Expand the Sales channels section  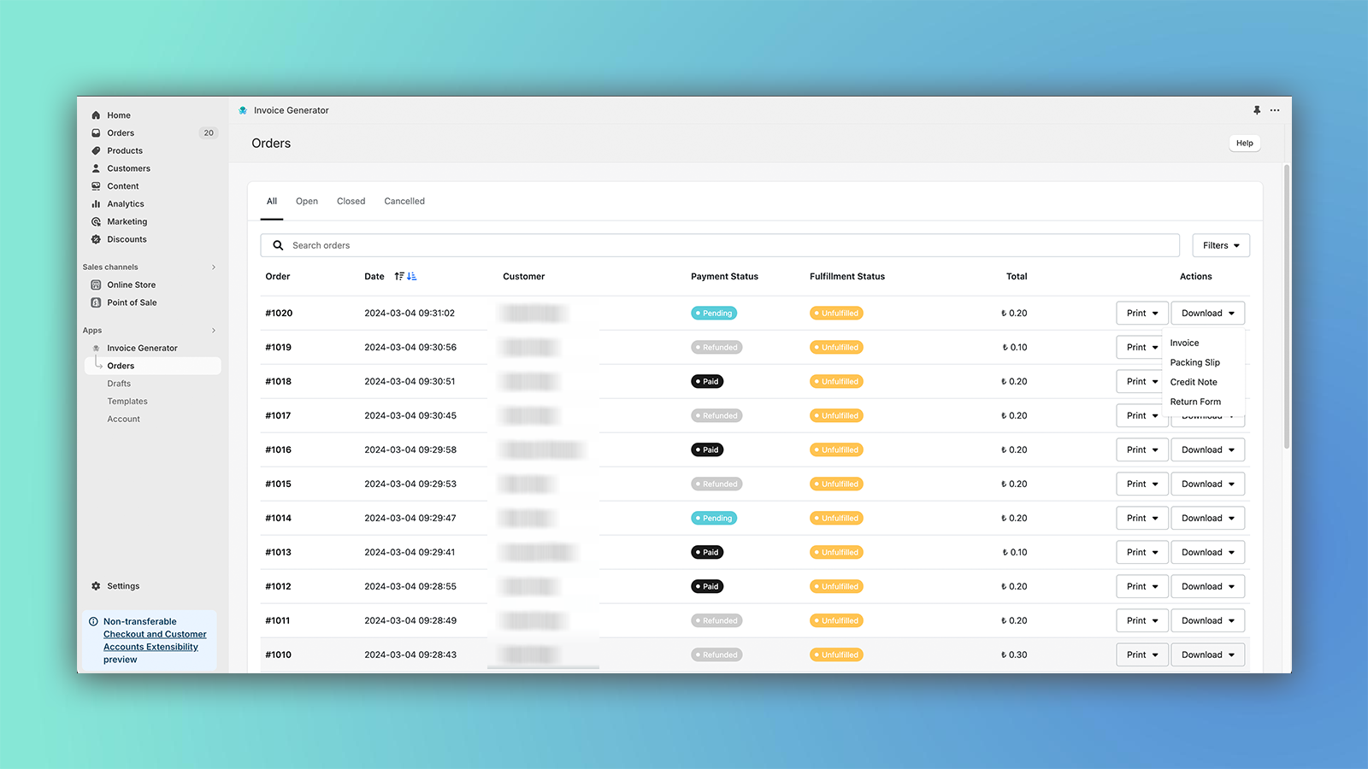click(214, 267)
